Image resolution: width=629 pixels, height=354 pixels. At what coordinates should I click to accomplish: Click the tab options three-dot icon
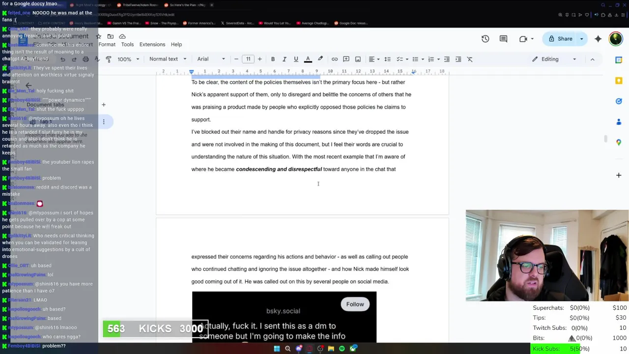click(x=104, y=121)
